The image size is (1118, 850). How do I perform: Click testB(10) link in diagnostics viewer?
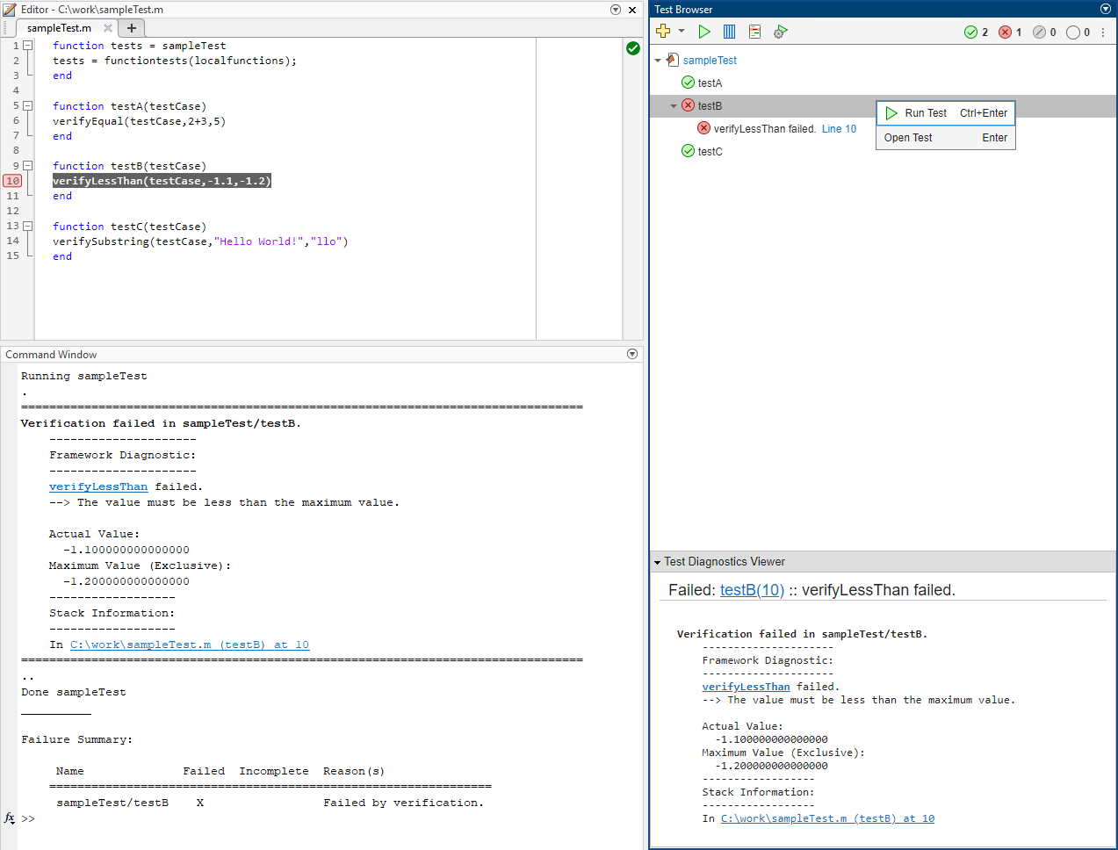point(751,590)
